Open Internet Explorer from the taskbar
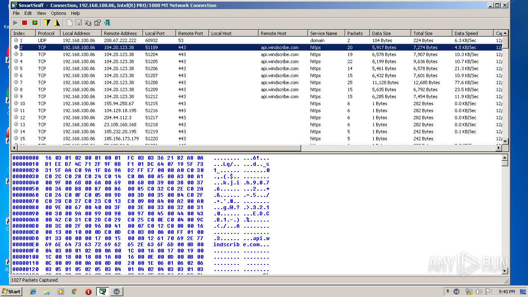The image size is (528, 297). [x=33, y=292]
